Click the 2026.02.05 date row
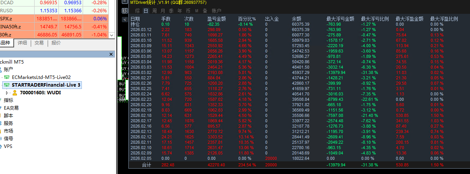470x174 pixels. click(x=141, y=158)
